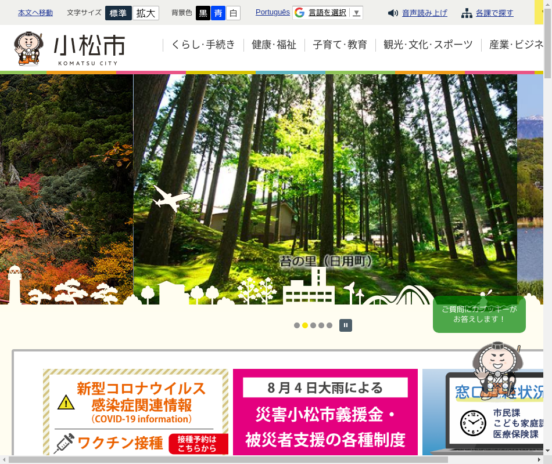
Task: Set text size to 拡大
Action: click(145, 13)
